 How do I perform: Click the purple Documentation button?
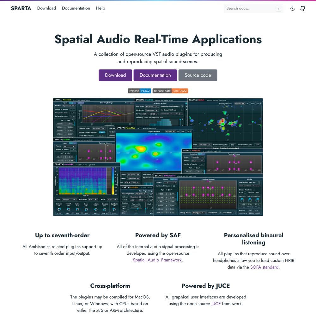[x=155, y=75]
